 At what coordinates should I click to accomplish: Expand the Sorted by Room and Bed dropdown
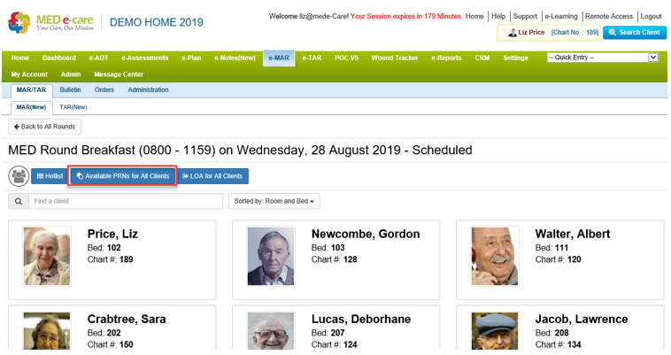[x=274, y=202]
